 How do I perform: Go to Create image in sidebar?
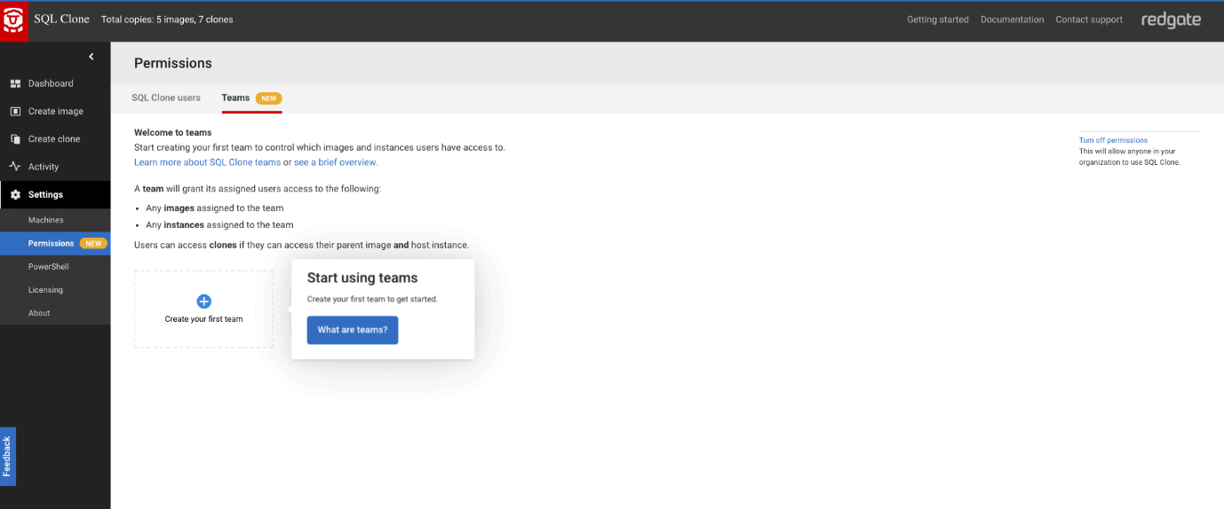[x=55, y=112]
